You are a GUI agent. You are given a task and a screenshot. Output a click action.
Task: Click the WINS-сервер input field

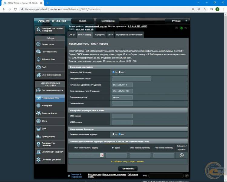pos(122,122)
